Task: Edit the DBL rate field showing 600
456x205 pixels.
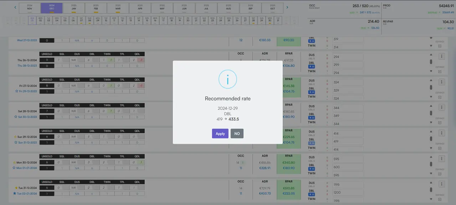Action: 348,167
